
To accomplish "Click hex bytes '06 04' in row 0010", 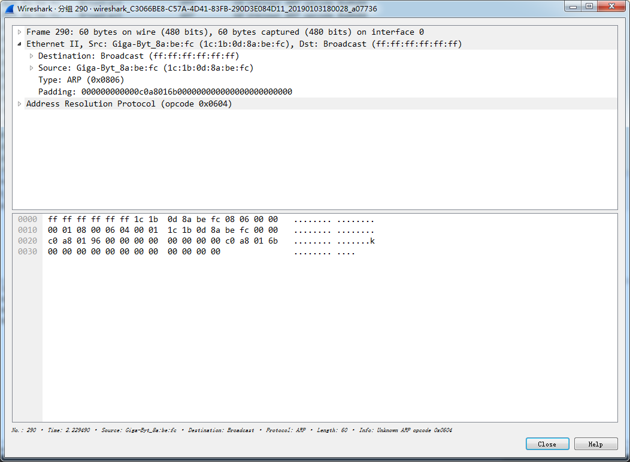I will pos(117,230).
